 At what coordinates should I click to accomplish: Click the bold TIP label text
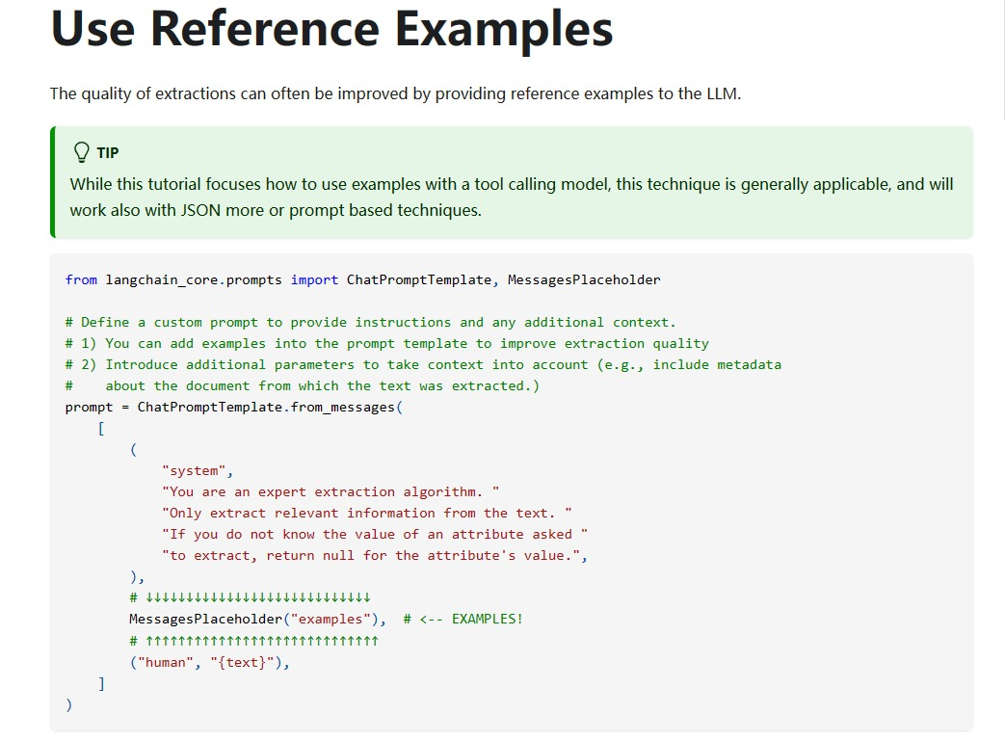click(108, 153)
